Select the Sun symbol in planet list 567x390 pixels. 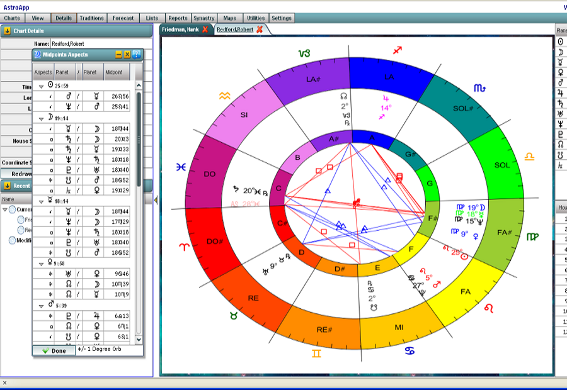pos(561,42)
